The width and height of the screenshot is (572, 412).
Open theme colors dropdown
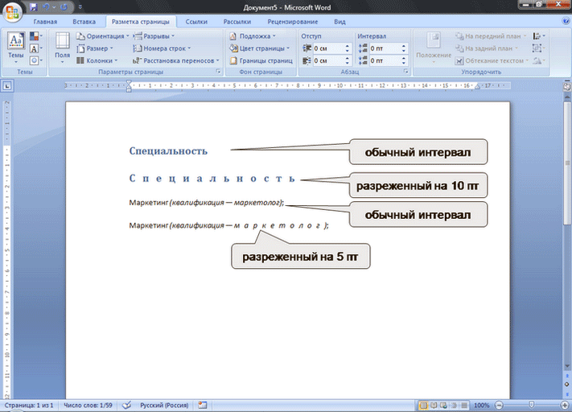tap(35, 35)
